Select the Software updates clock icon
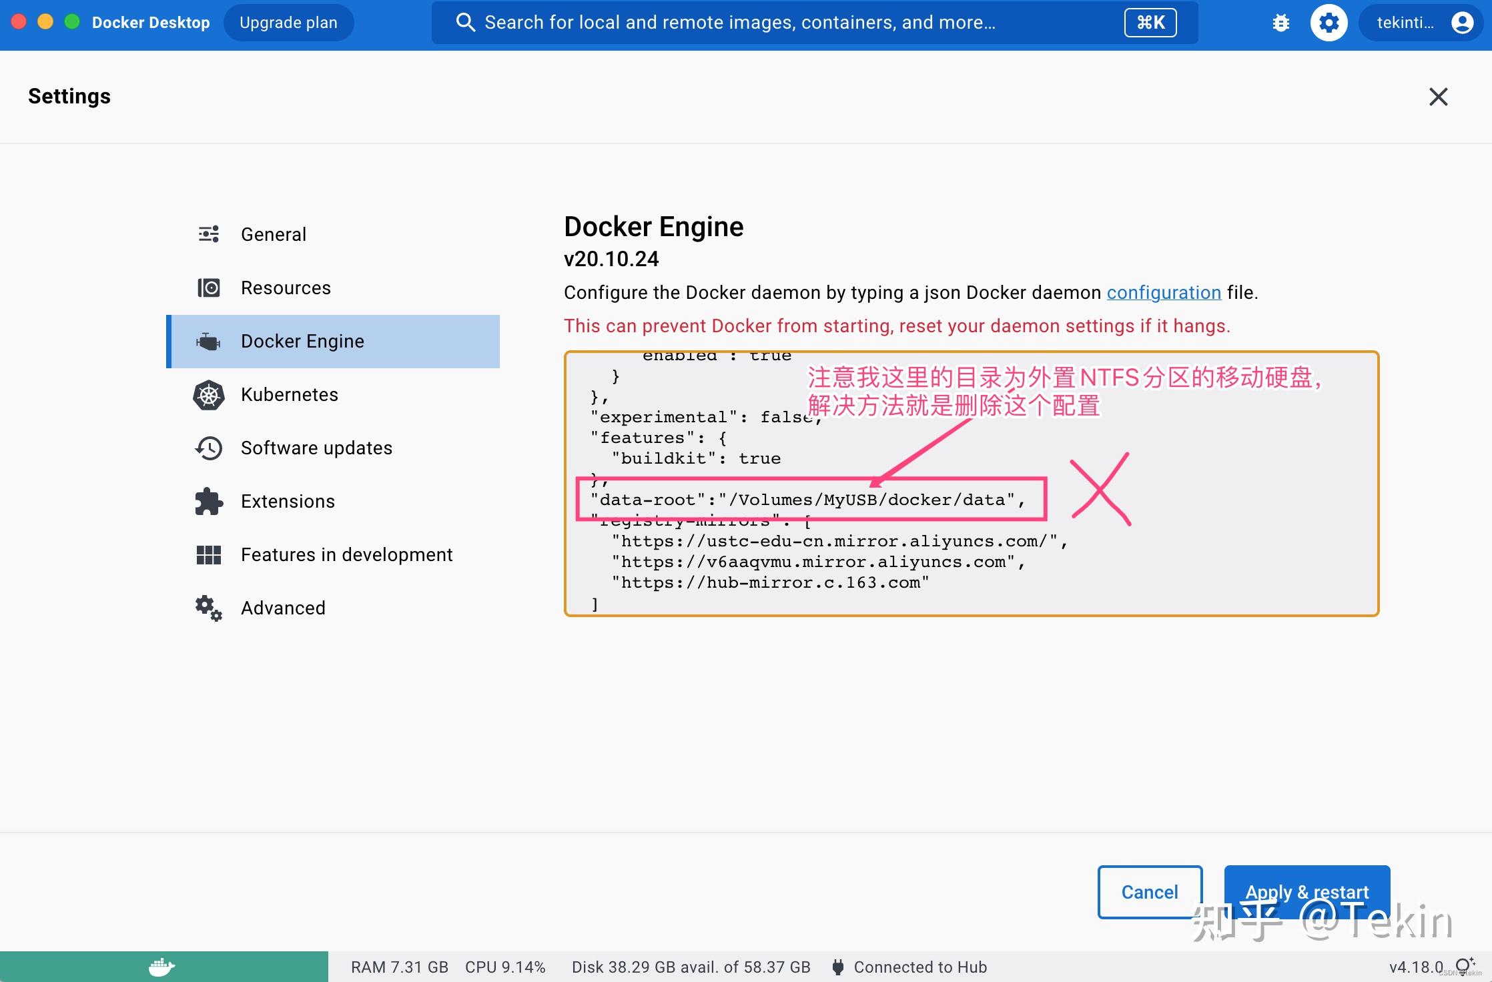The height and width of the screenshot is (982, 1492). point(208,448)
